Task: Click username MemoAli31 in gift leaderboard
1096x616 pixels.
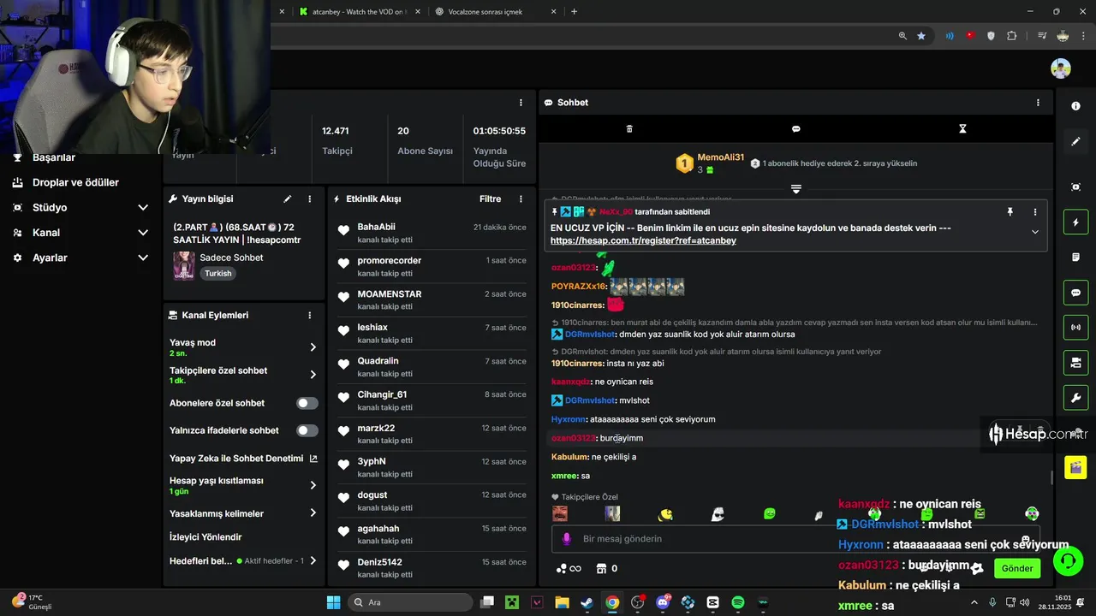Action: pyautogui.click(x=721, y=157)
